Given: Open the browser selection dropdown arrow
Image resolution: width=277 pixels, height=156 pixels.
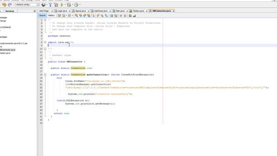Looking at the screenshot, I should pyautogui.click(x=47, y=5).
